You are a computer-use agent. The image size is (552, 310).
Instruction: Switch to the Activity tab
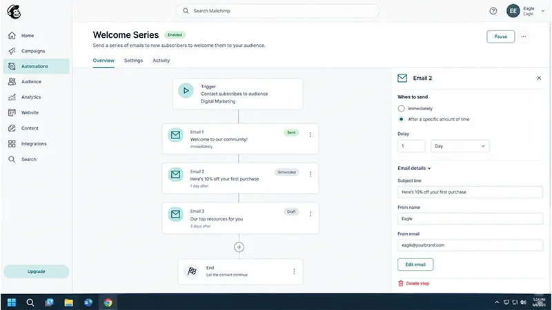pyautogui.click(x=161, y=61)
